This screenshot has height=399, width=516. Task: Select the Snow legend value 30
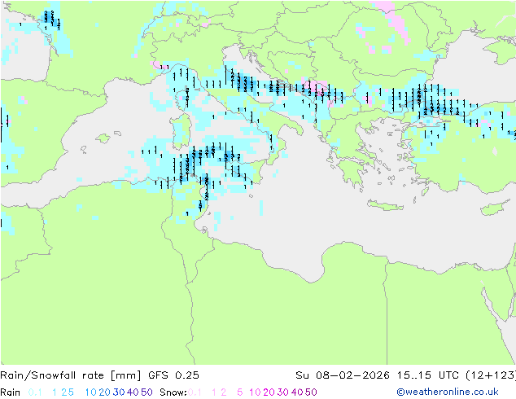point(283,392)
